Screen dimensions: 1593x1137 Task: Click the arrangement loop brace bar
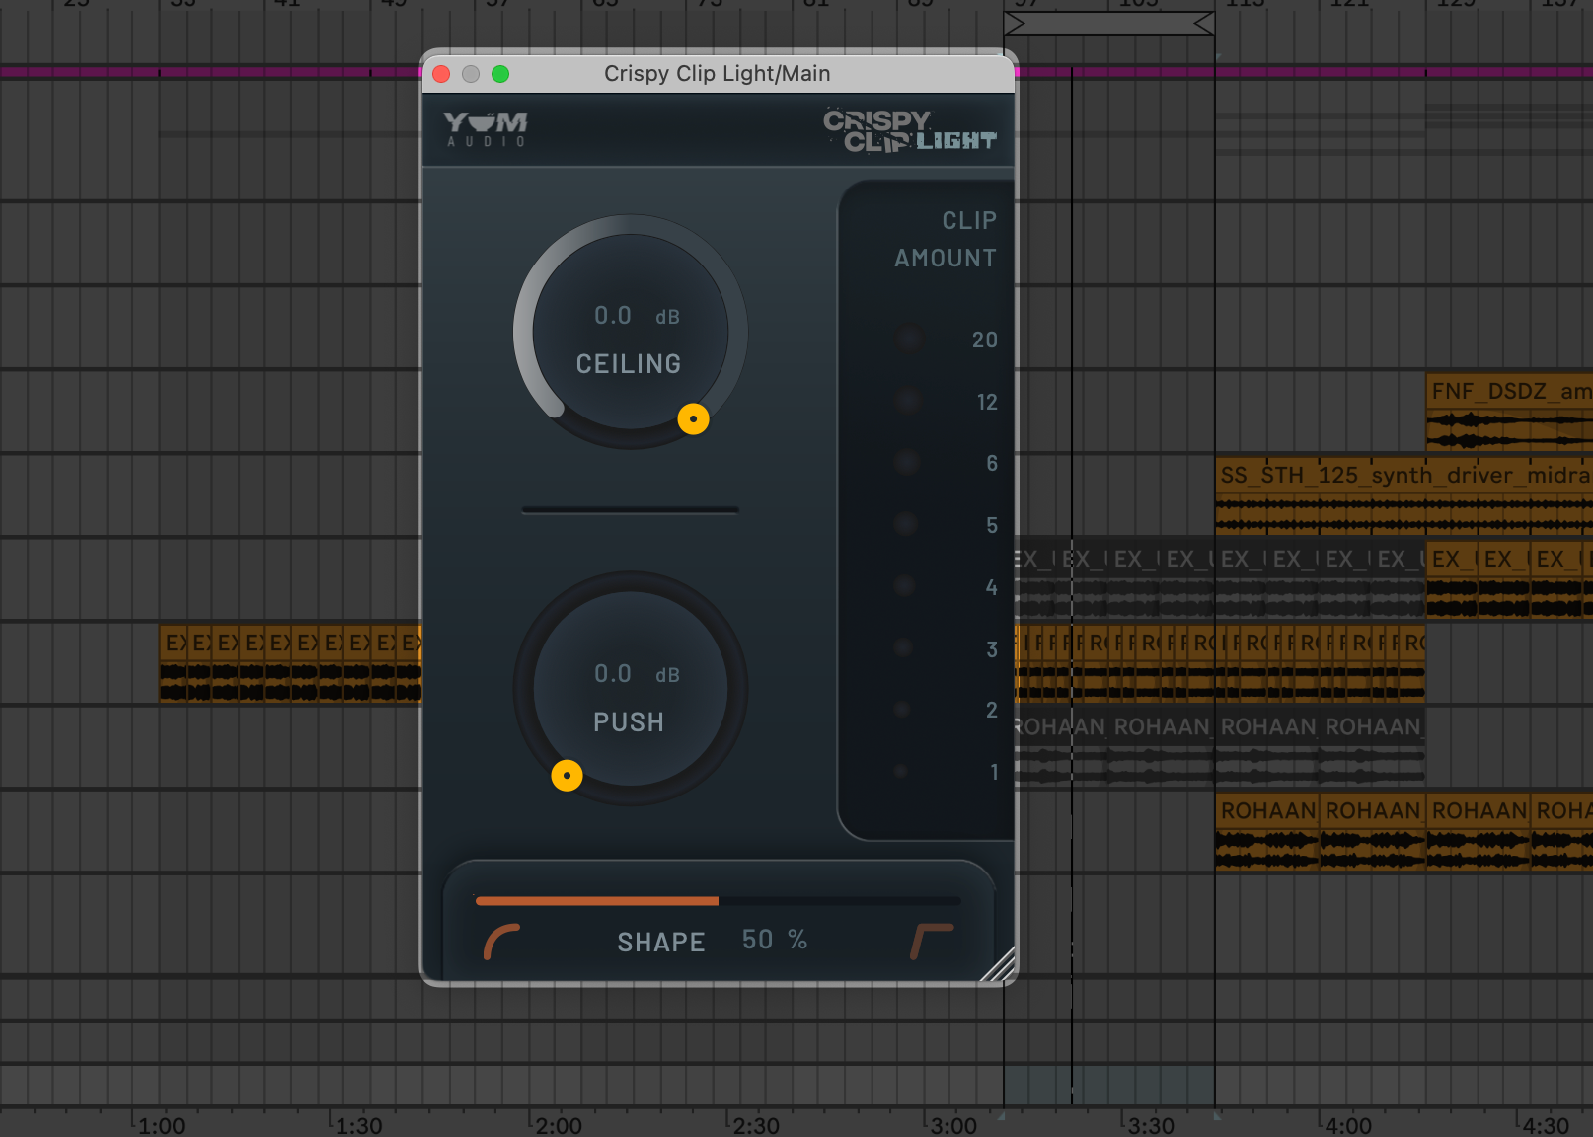tap(1109, 24)
